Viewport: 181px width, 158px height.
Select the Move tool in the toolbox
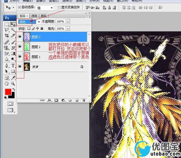coord(13,24)
